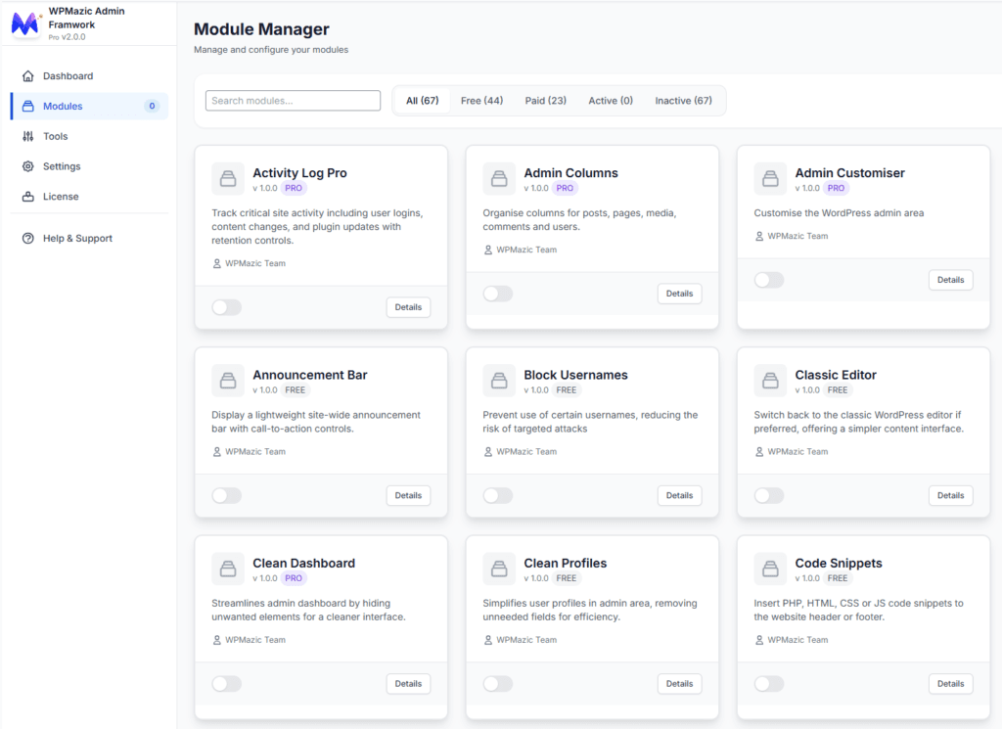Click the Admin Customiser module icon
Image resolution: width=1002 pixels, height=729 pixels.
(x=770, y=178)
